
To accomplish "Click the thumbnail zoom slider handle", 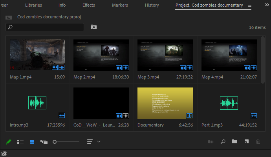I will [x=55, y=142].
